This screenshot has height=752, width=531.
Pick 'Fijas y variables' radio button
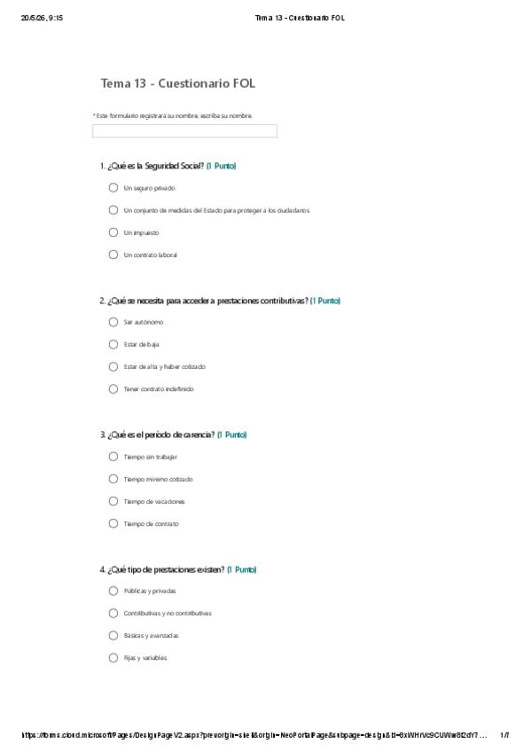coord(113,657)
